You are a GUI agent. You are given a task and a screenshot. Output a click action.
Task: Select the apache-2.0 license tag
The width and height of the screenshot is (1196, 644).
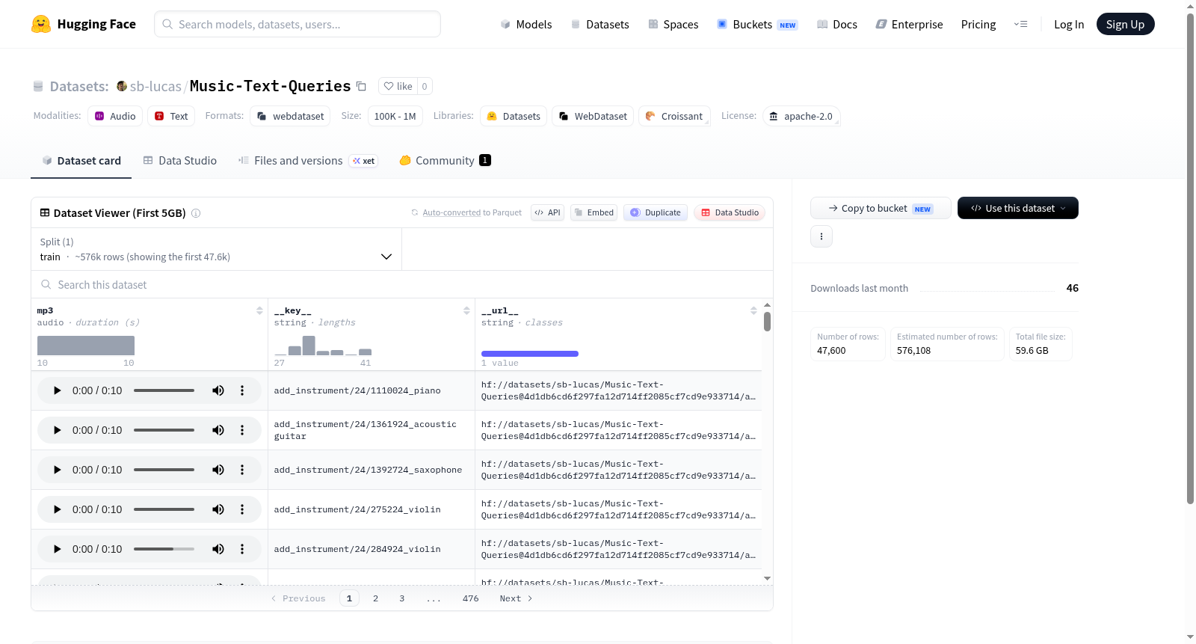(x=801, y=116)
